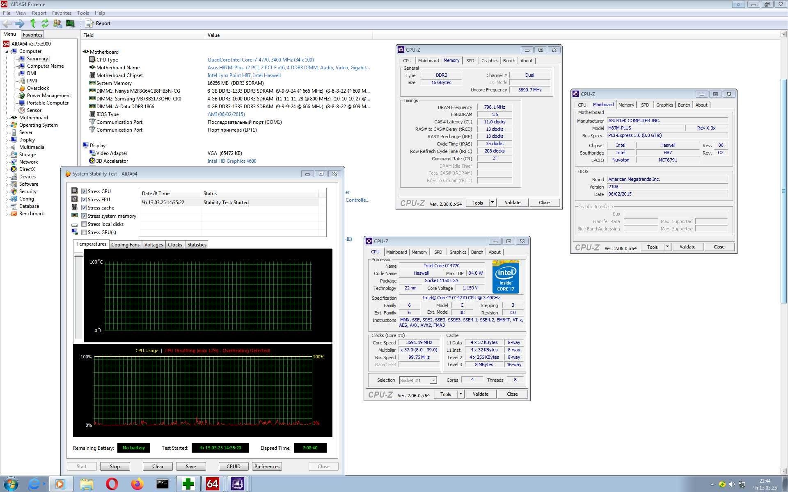788x492 pixels.
Task: Open Preferences in stability test
Action: coord(267,467)
